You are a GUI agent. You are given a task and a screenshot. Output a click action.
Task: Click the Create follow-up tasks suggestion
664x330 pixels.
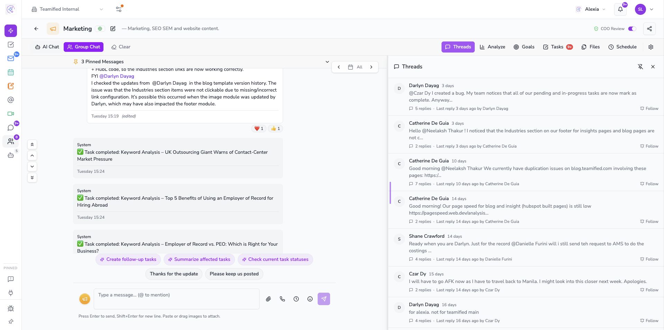click(128, 260)
